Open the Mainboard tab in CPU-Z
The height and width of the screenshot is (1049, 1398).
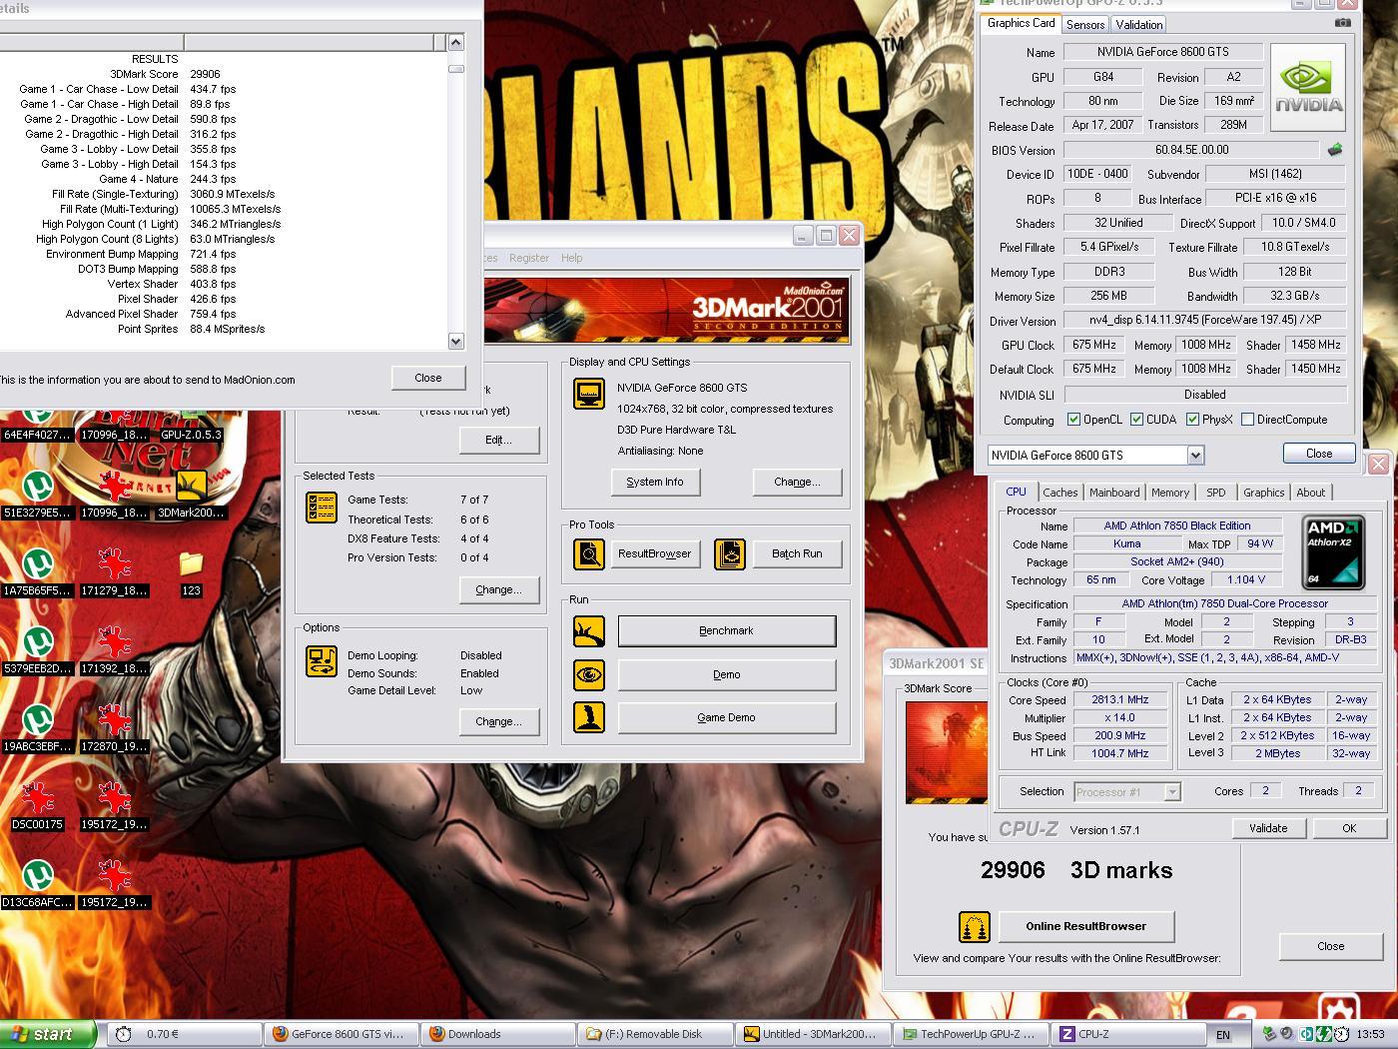click(1114, 493)
